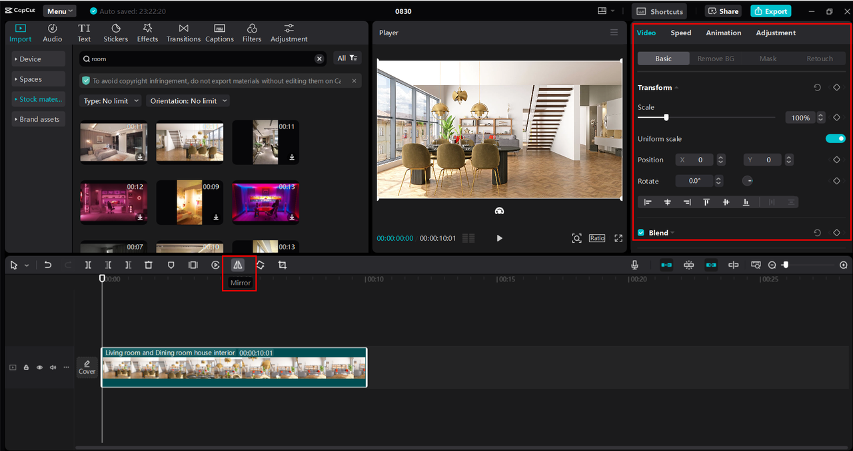
Task: Open the Transitions tab
Action: (x=183, y=33)
